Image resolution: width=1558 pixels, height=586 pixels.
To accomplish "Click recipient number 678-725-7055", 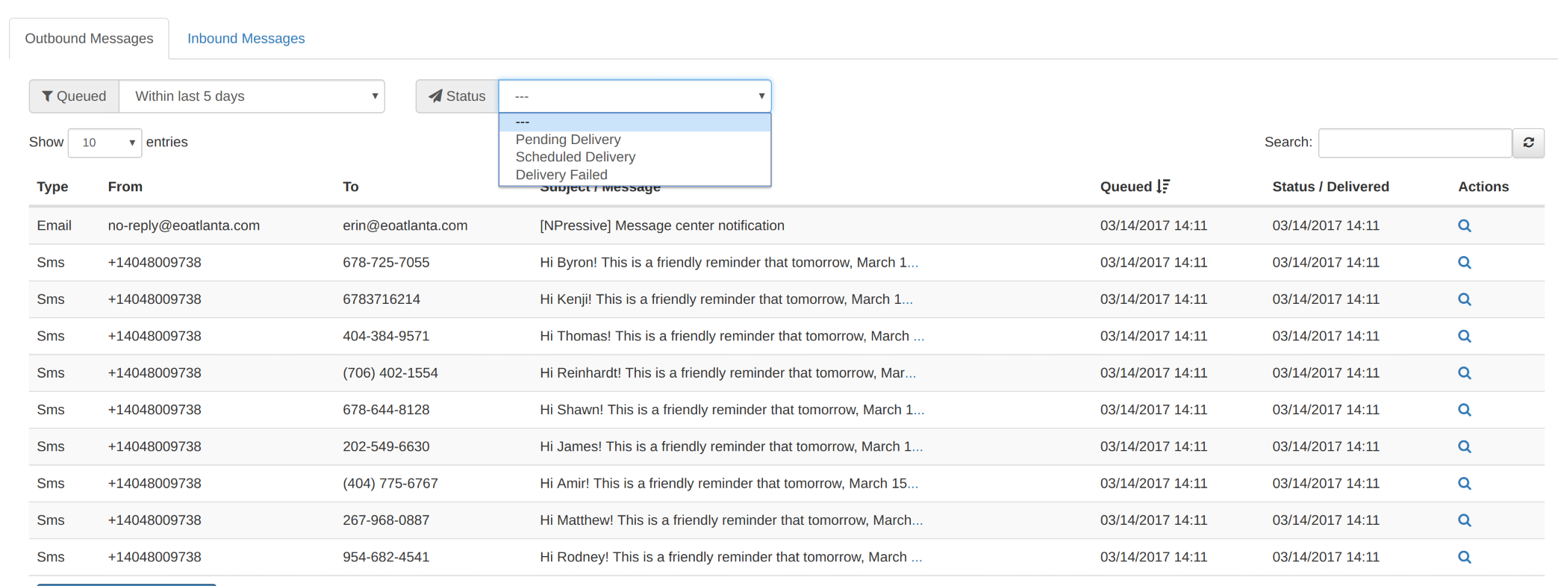I will (x=386, y=263).
